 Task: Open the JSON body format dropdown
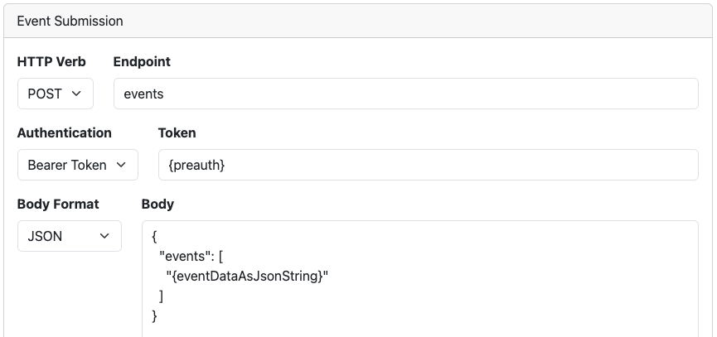click(70, 236)
